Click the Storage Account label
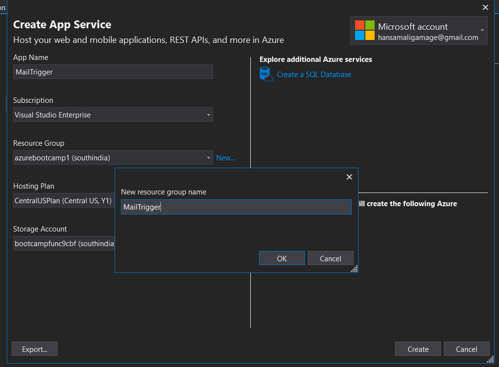Screen dimensions: 499x367 [x=40, y=229]
